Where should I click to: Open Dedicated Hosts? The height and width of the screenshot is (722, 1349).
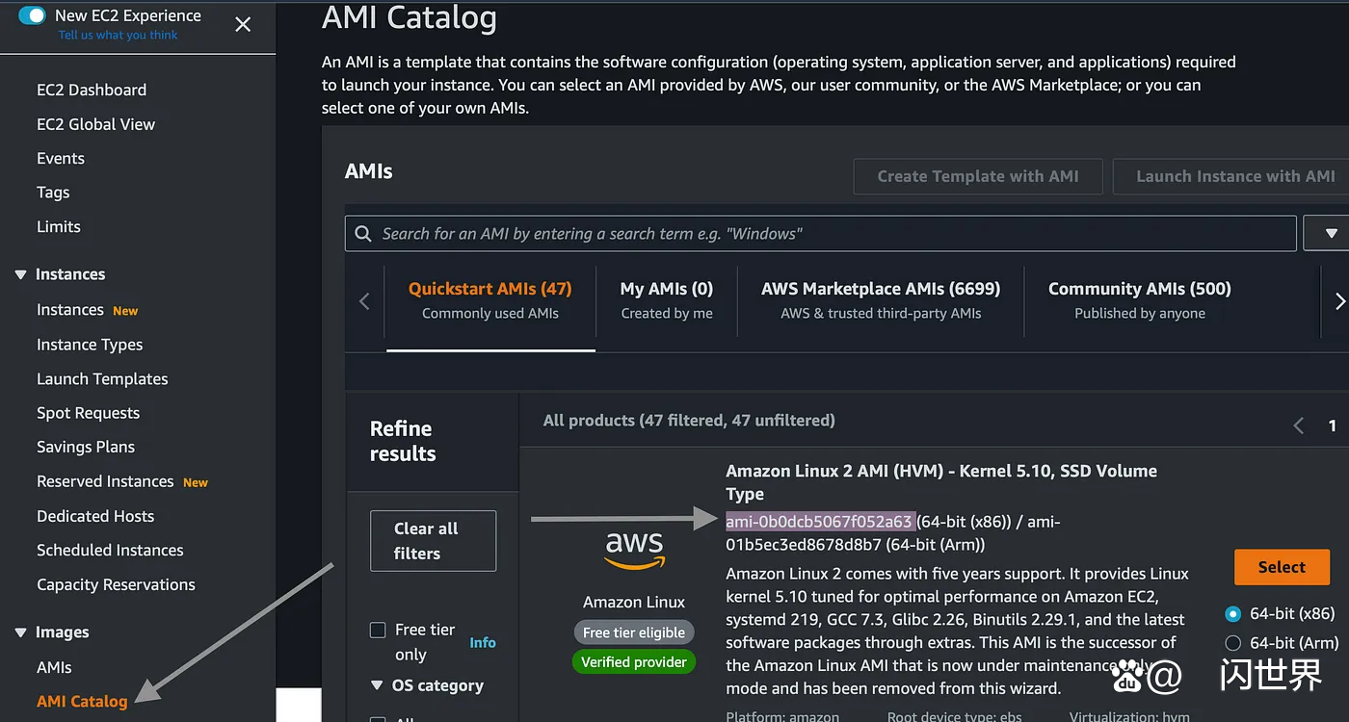[95, 516]
